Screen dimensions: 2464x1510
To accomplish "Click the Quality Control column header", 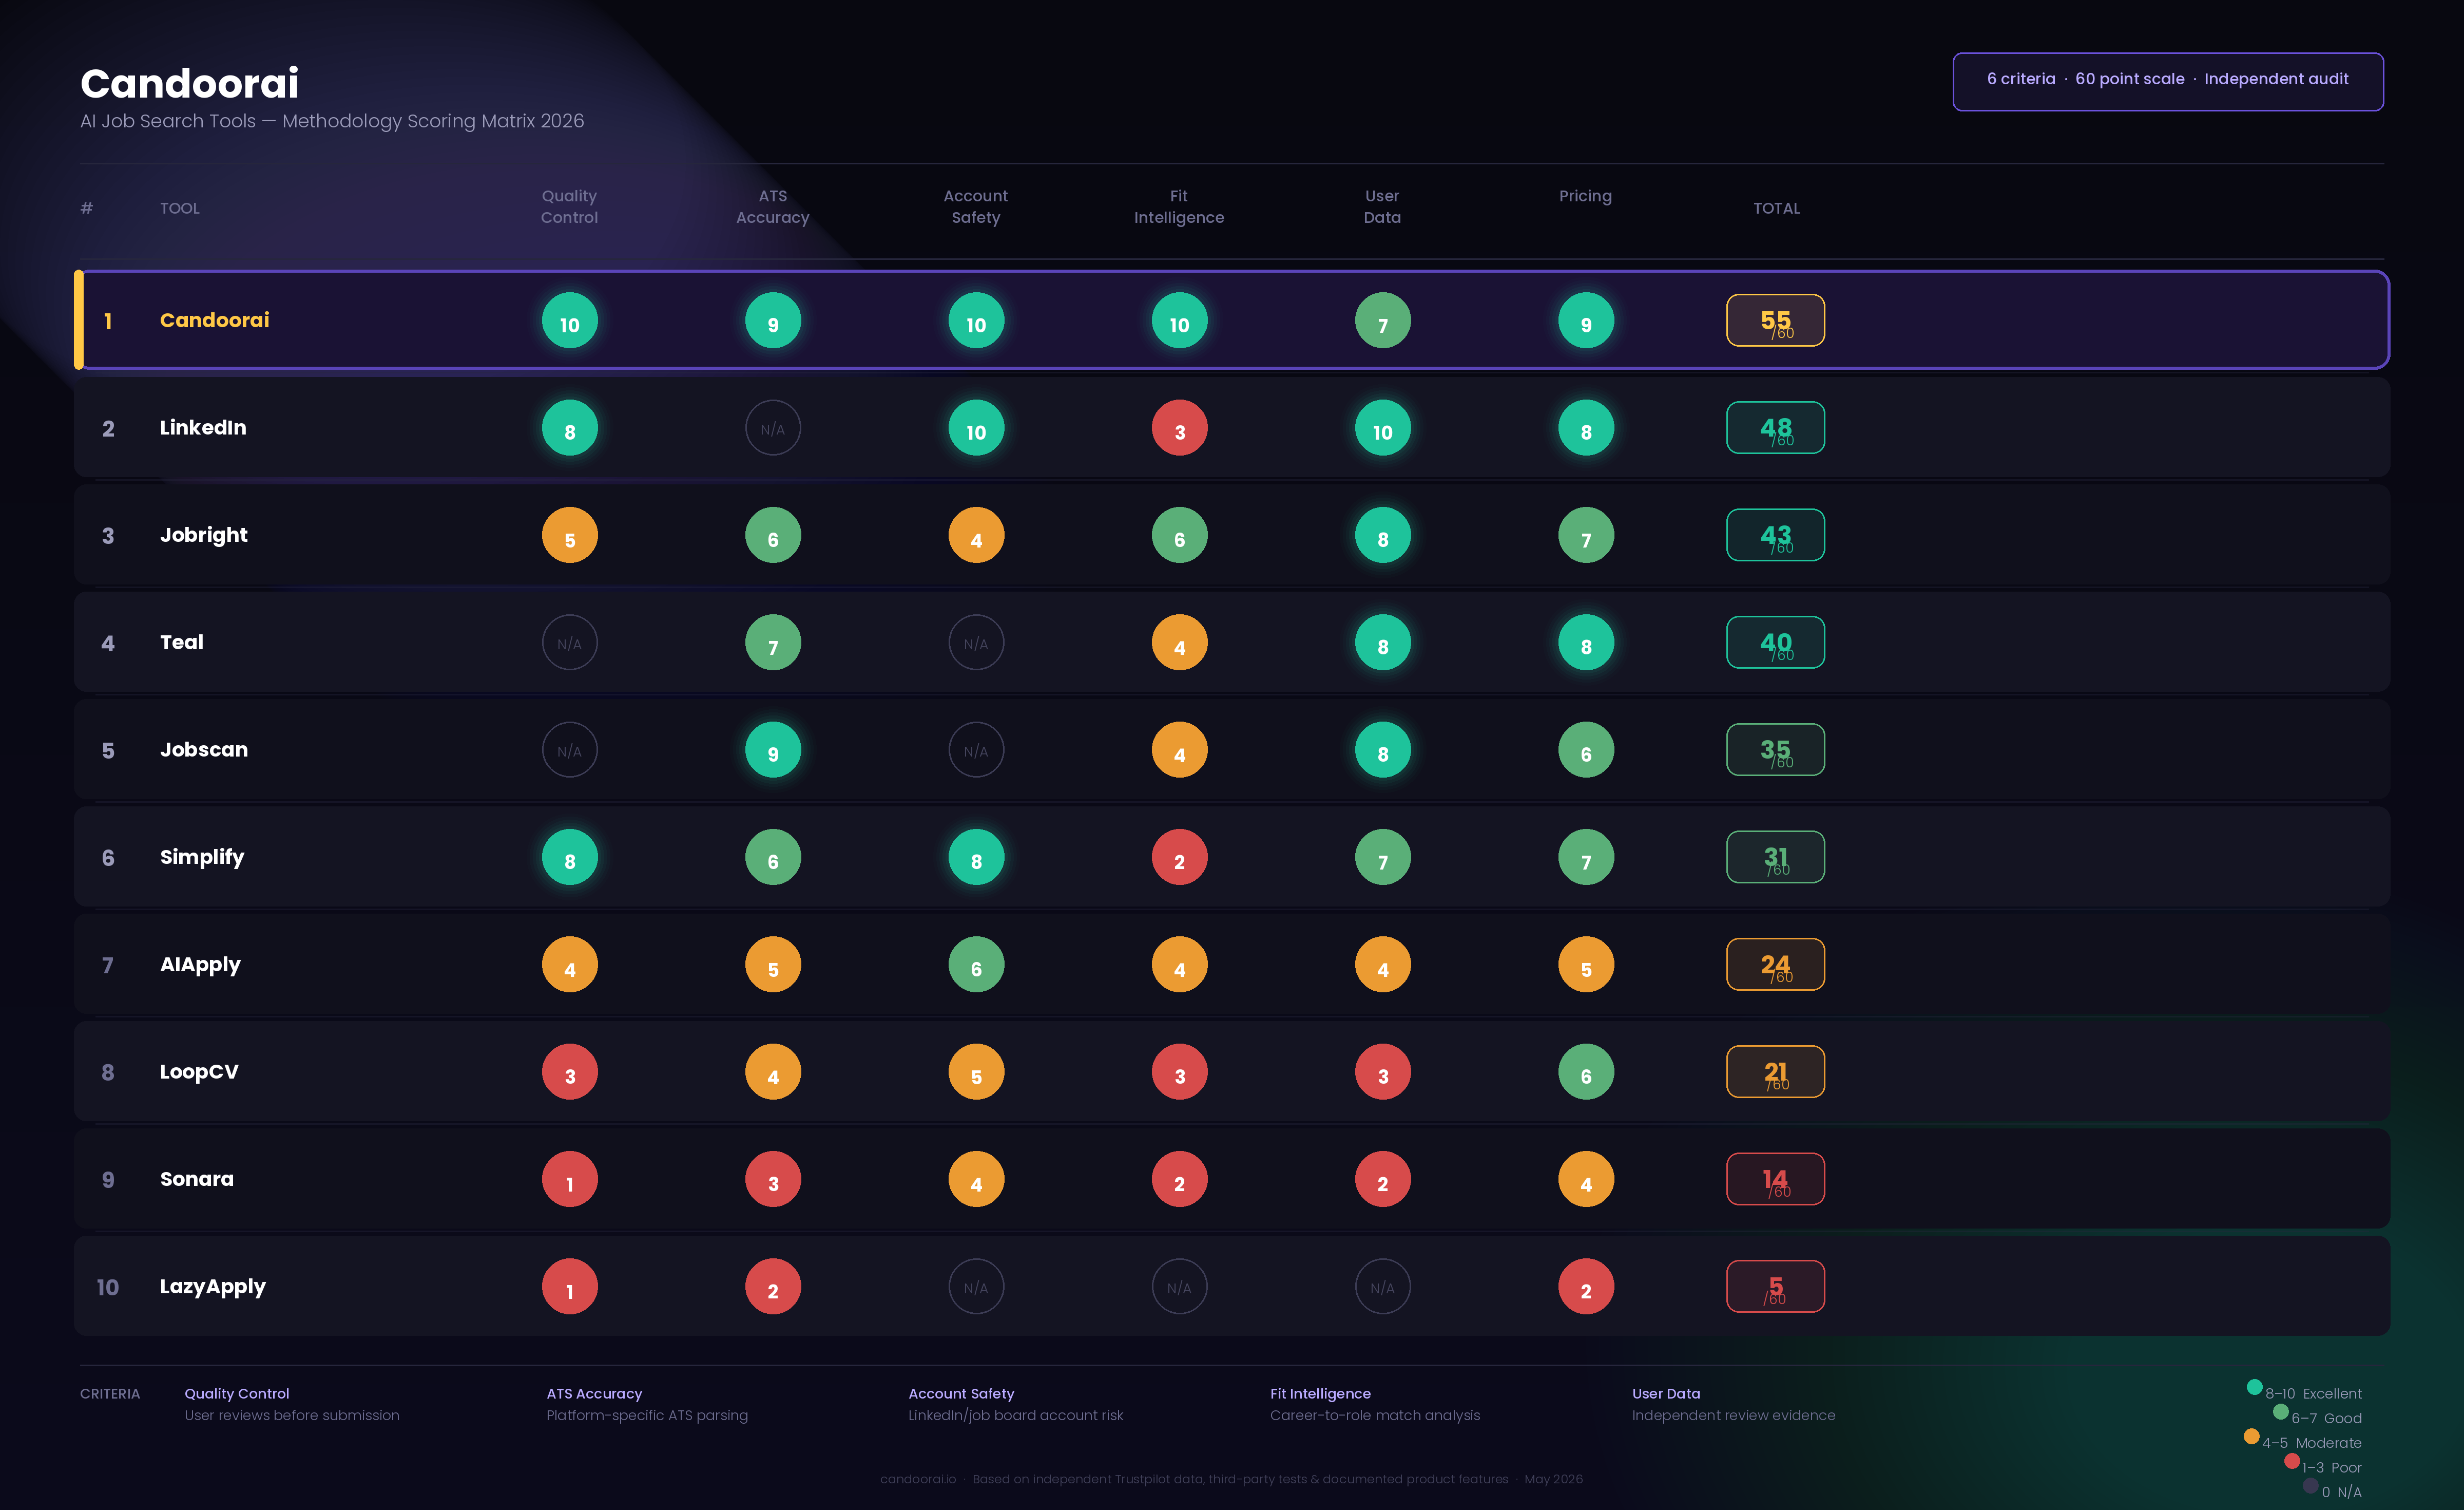I will coord(569,207).
